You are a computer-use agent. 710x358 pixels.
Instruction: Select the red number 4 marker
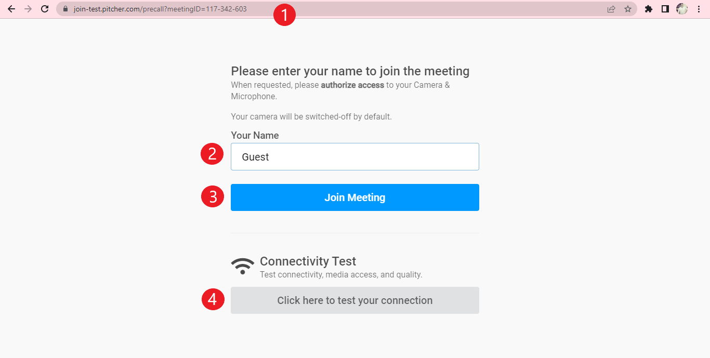212,299
